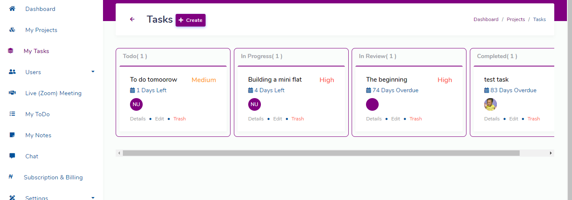Open My Notes from the sidebar

click(38, 135)
